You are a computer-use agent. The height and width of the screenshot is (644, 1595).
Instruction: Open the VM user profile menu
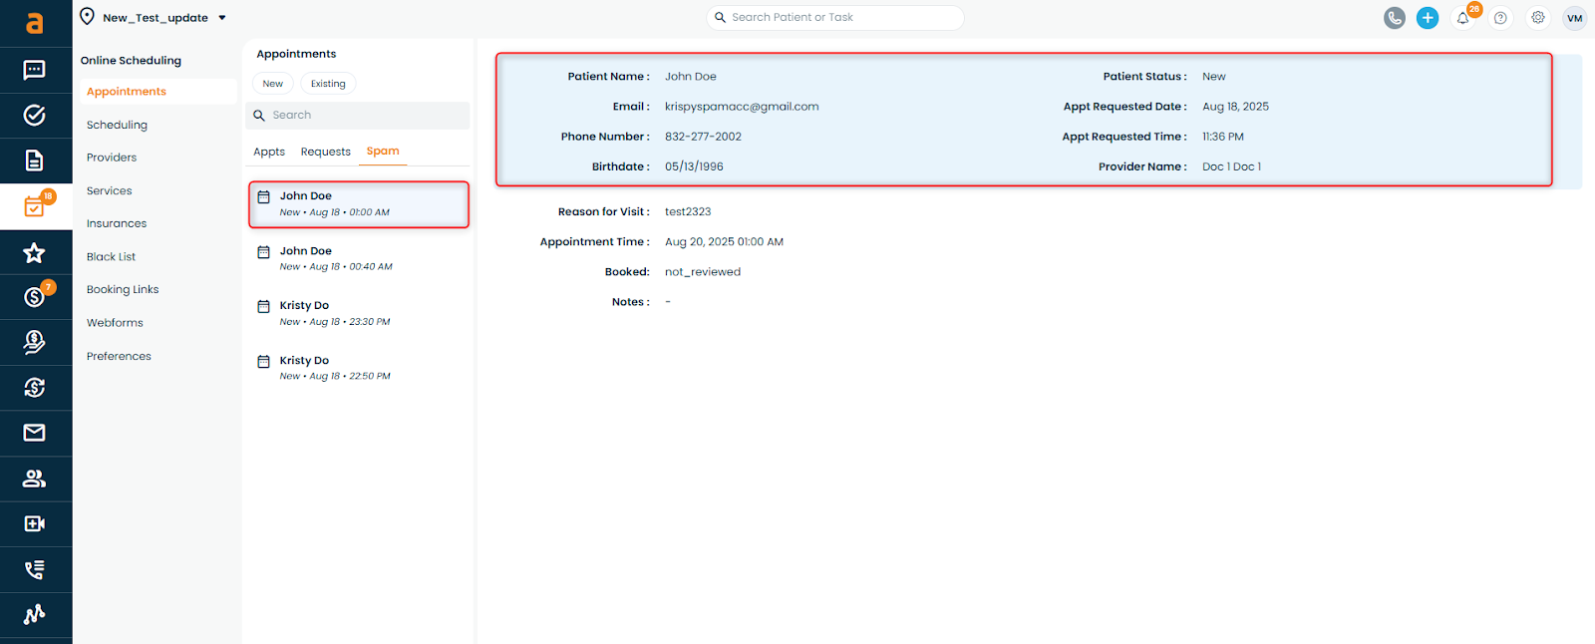coord(1574,18)
